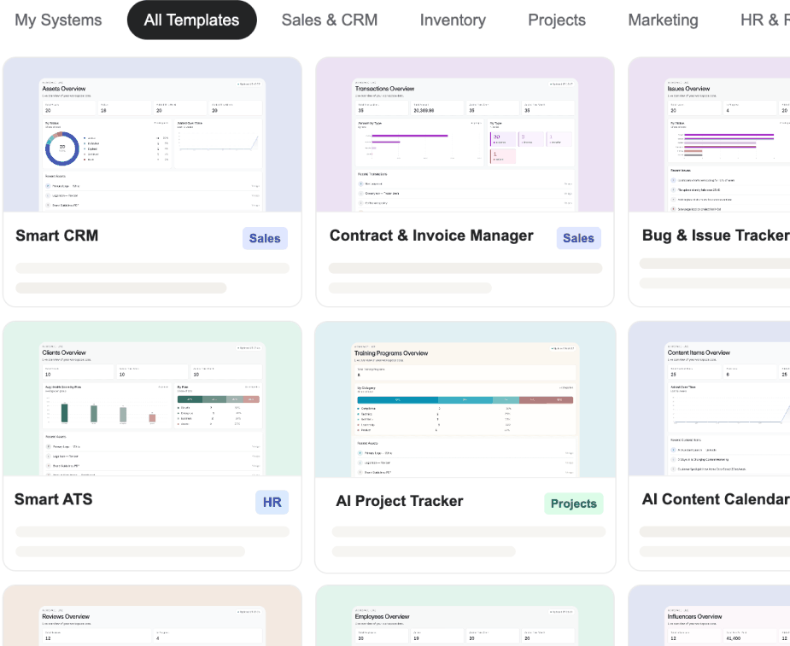Switch to Sales & CRM category
Screen dimensions: 790x646
pyautogui.click(x=330, y=20)
